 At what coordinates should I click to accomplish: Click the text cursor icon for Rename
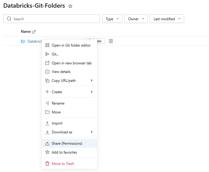tap(48, 103)
